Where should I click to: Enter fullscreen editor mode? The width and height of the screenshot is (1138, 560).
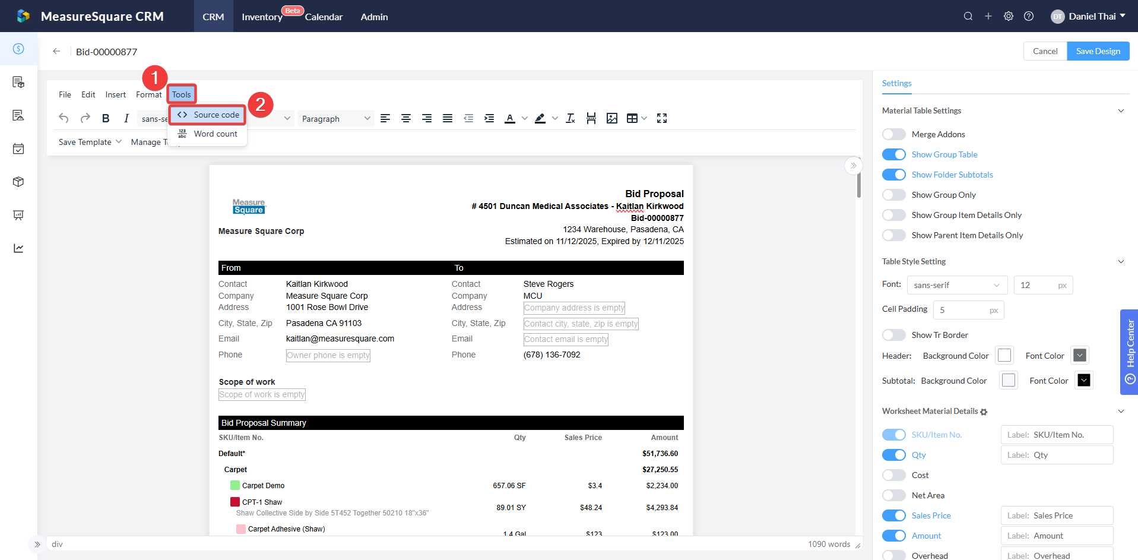tap(662, 118)
